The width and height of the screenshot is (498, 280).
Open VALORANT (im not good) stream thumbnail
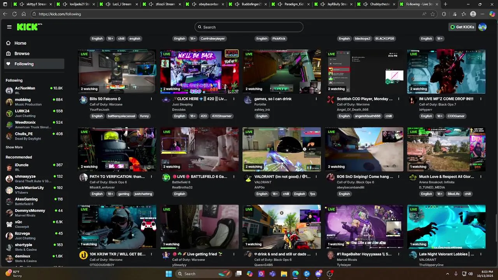tap(282, 149)
